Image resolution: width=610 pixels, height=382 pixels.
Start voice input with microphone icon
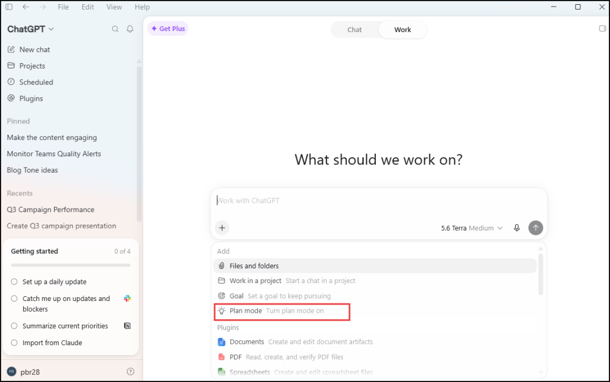pyautogui.click(x=516, y=228)
